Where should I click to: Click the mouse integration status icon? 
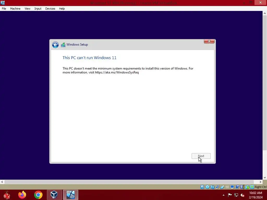pyautogui.click(x=247, y=187)
